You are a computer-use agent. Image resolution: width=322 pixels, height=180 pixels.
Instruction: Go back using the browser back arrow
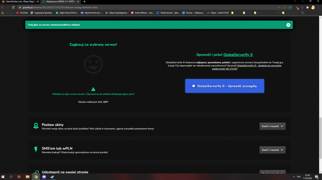[x=3, y=7]
